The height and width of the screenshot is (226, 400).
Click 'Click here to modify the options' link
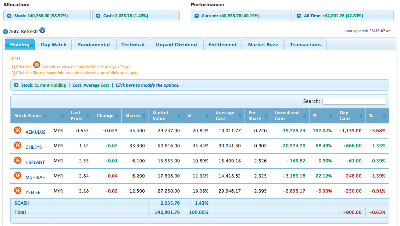point(147,85)
